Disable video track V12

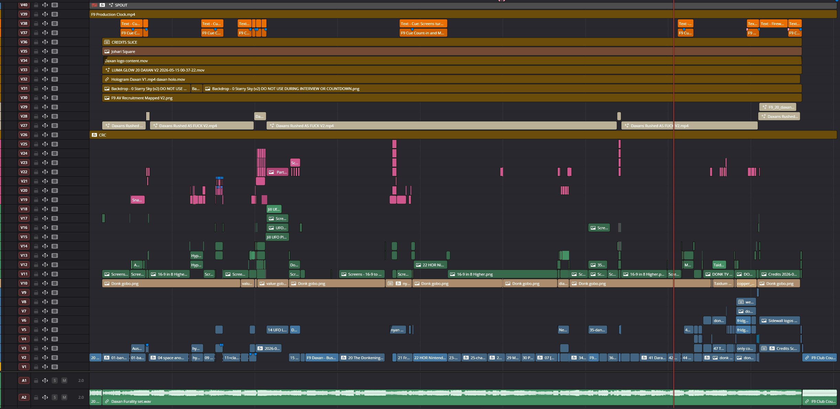tap(55, 265)
